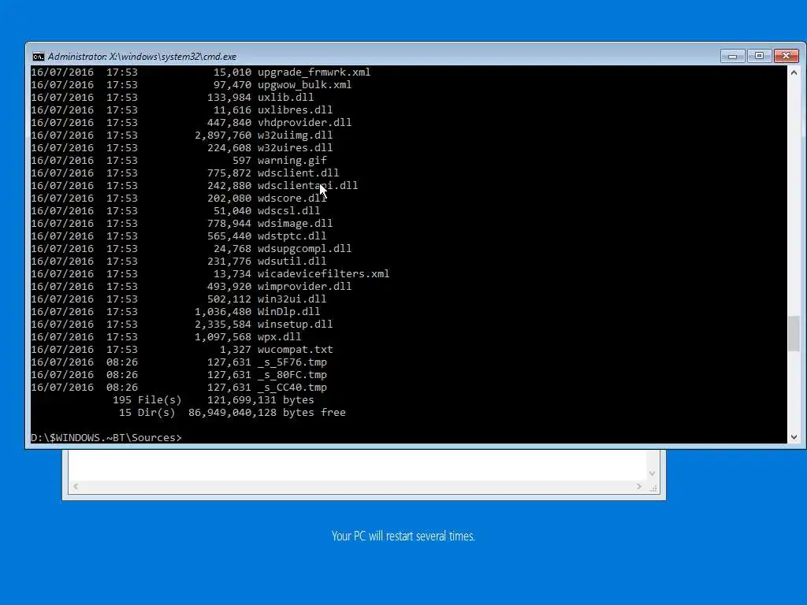807x605 pixels.
Task: Select the file name wdscsl.dll
Action: 288,211
